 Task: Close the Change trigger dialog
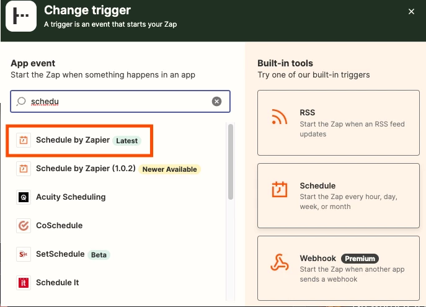411,11
